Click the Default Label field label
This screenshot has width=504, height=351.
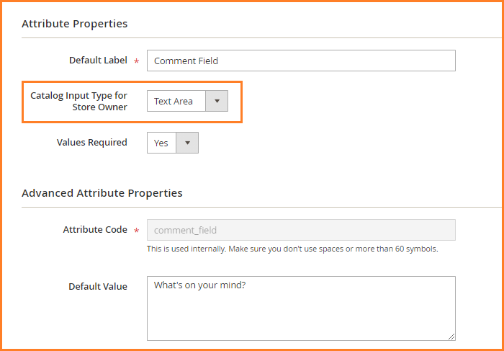(x=98, y=61)
